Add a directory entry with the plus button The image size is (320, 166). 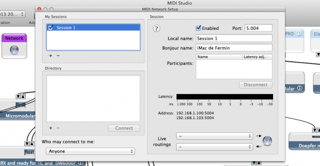point(51,128)
